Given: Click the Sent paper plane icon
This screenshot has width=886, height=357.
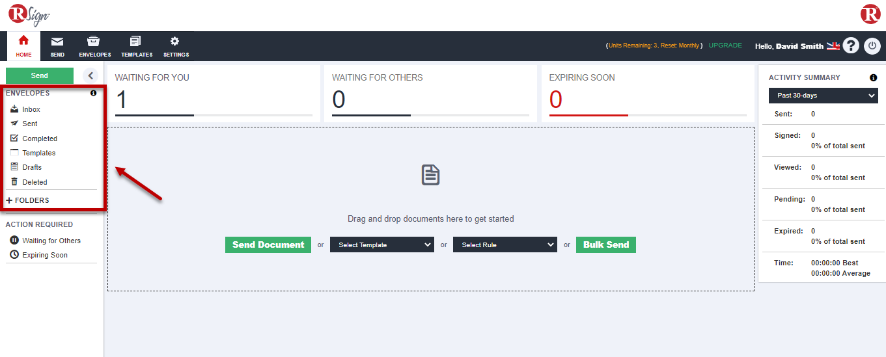Looking at the screenshot, I should pos(14,123).
